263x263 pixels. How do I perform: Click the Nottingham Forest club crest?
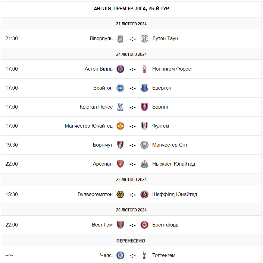(145, 69)
